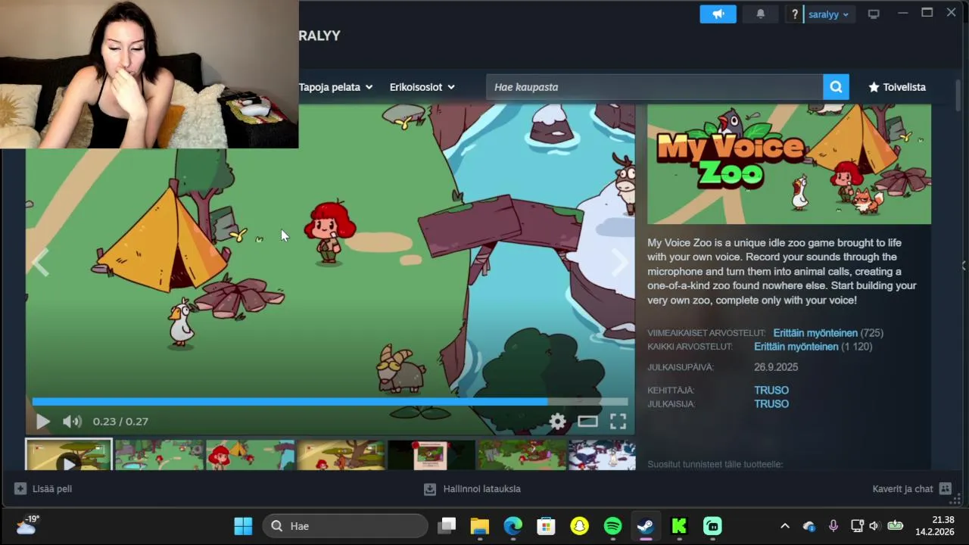Mute the trailer volume speaker icon
The image size is (969, 545).
[x=72, y=422]
